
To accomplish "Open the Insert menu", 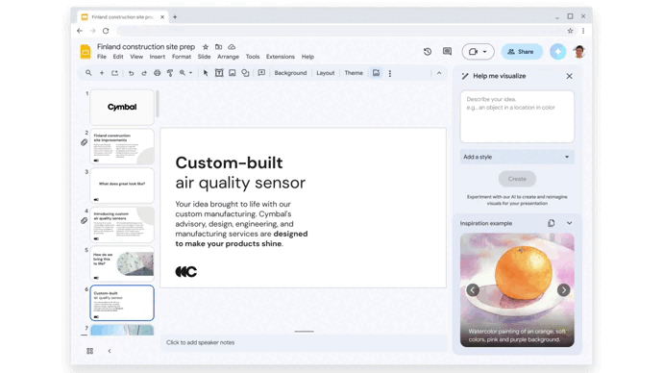I will click(158, 57).
